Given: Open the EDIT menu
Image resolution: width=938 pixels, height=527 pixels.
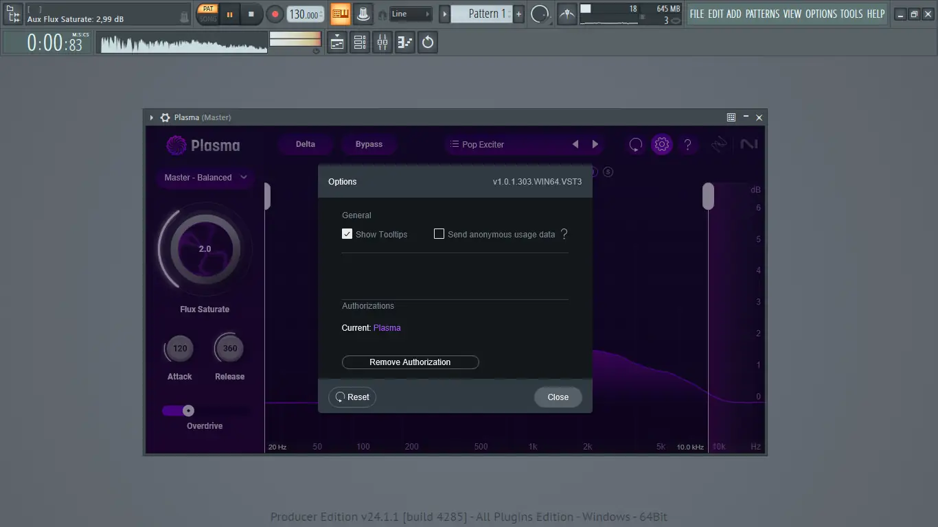Looking at the screenshot, I should point(716,14).
